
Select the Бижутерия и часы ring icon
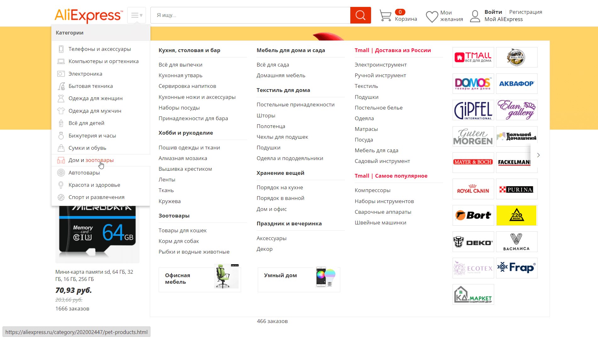click(x=61, y=136)
